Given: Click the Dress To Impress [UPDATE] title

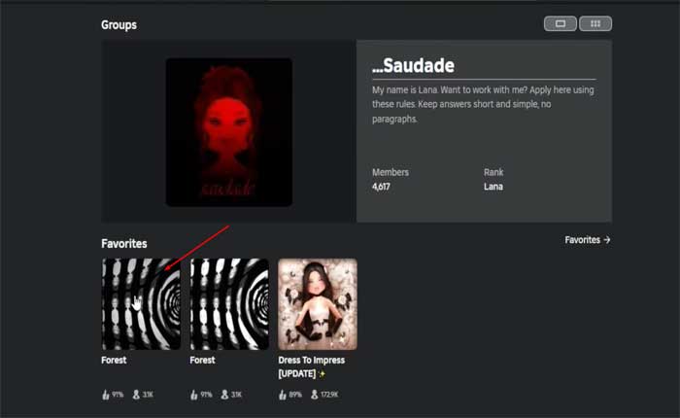Looking at the screenshot, I should (312, 366).
